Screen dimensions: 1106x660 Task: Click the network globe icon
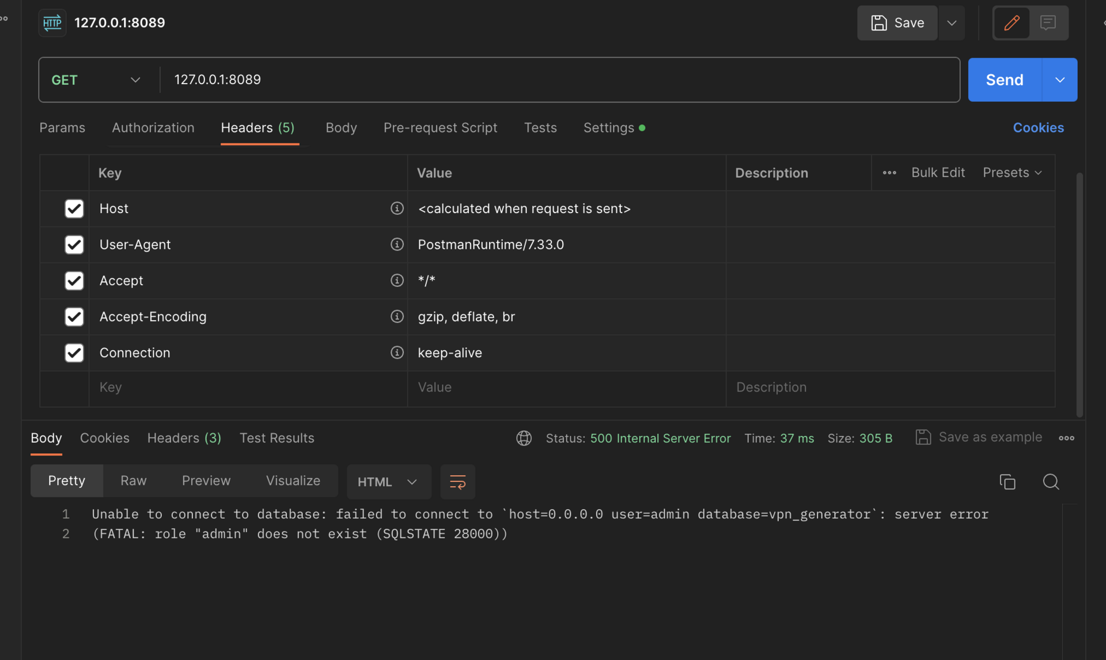pos(524,438)
